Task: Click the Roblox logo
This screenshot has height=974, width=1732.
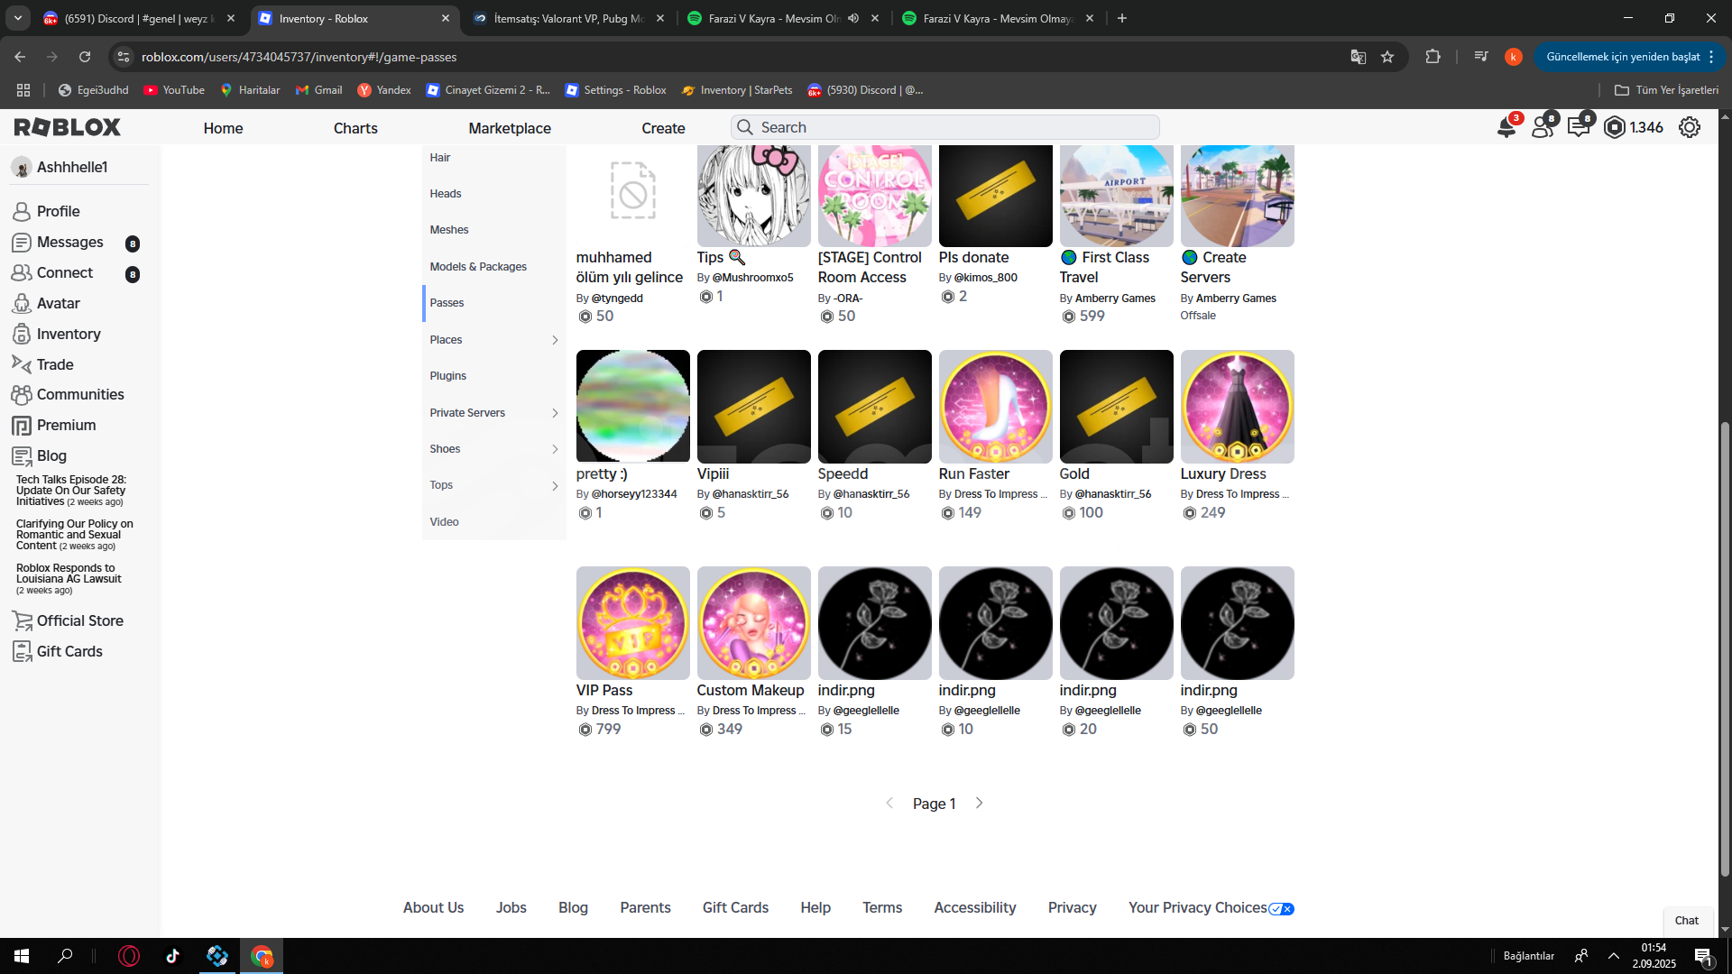Action: (x=68, y=127)
